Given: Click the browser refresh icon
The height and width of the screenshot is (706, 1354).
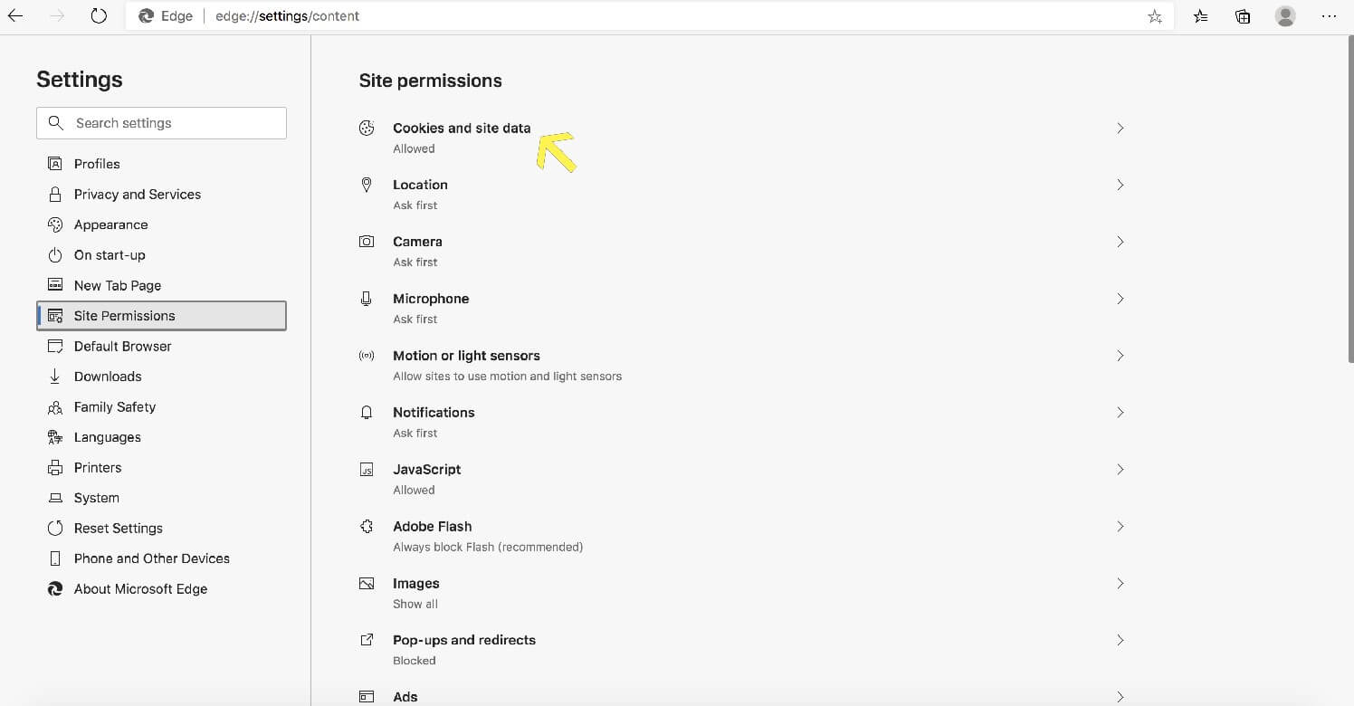Looking at the screenshot, I should point(99,16).
